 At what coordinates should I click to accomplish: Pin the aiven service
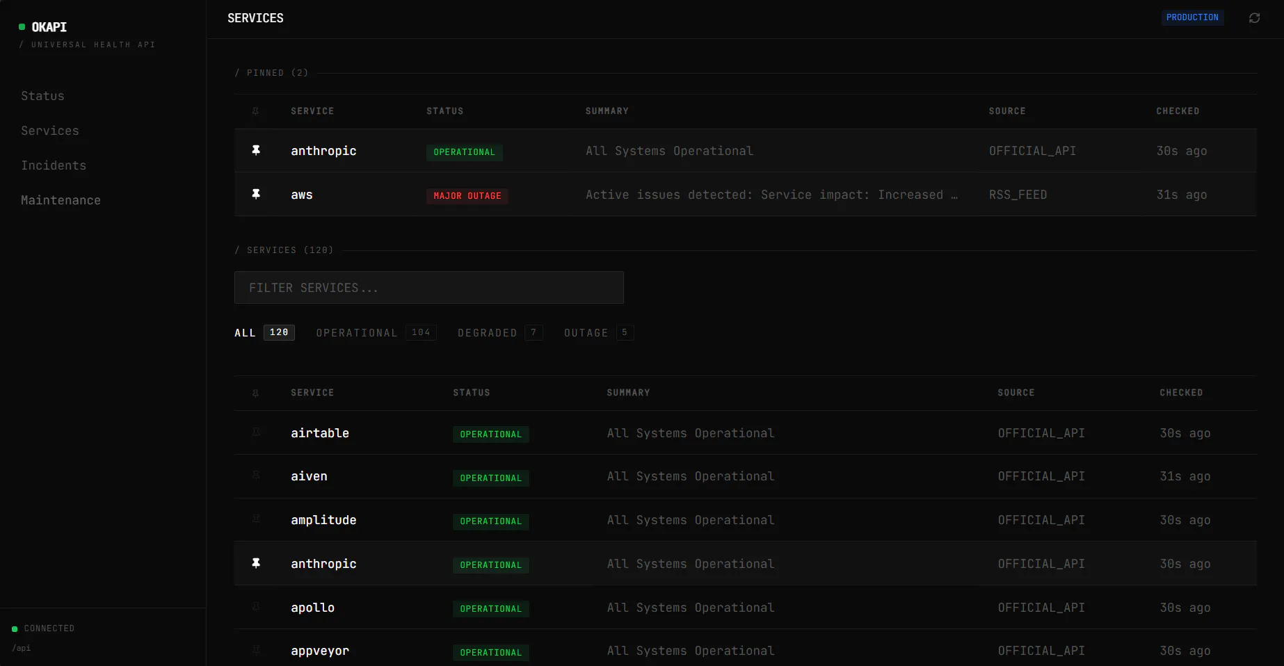256,476
